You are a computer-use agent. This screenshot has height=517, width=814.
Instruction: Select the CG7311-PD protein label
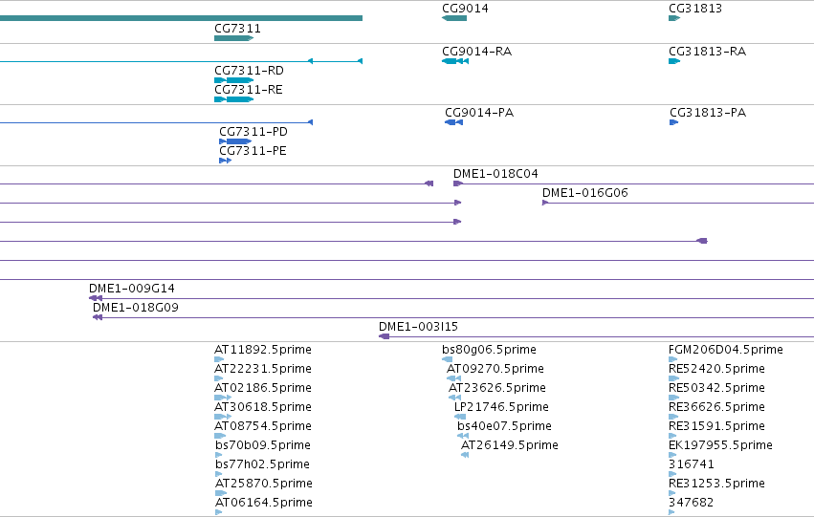click(253, 132)
